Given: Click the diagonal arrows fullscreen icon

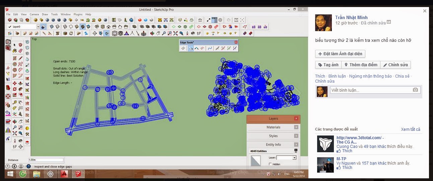Looking at the screenshot, I should pyautogui.click(x=208, y=20).
